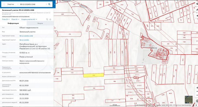
Task: Click Создать участок ЖС link
Action: click(29, 19)
